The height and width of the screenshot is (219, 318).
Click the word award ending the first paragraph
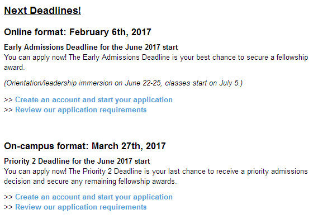tap(13, 68)
